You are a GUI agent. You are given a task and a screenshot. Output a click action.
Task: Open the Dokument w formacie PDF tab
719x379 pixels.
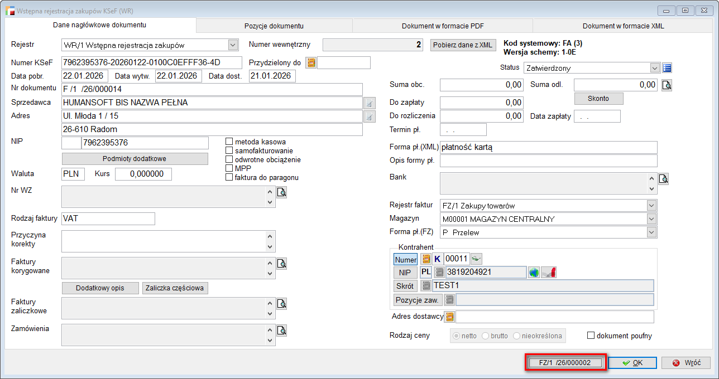442,26
